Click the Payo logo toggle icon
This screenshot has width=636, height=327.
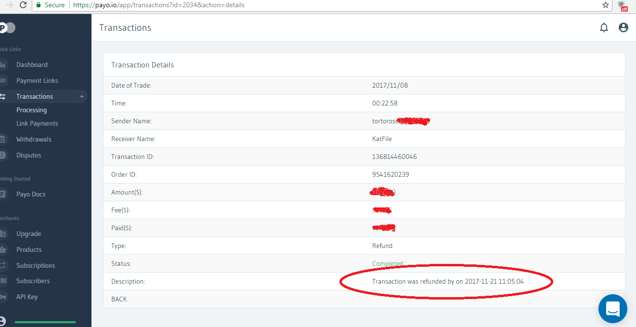(7, 28)
